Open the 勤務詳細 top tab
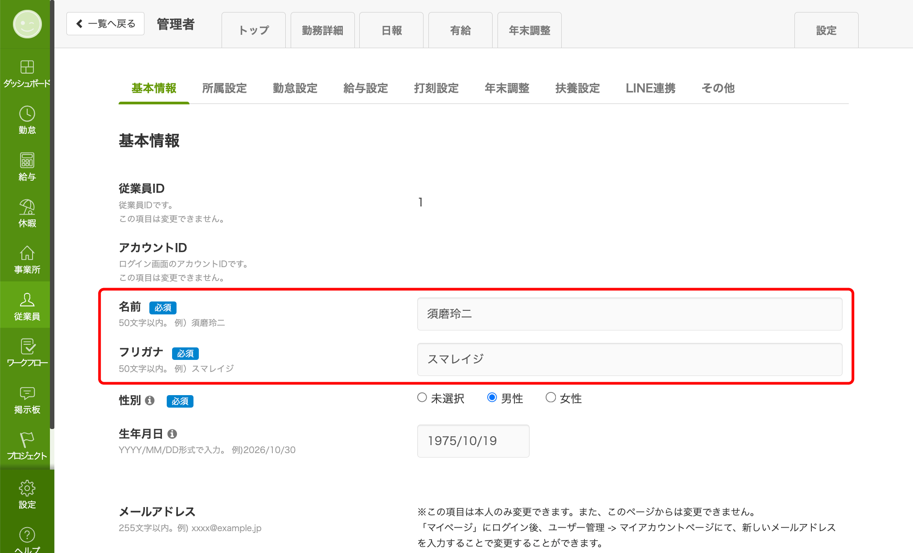This screenshot has width=913, height=553. (323, 30)
